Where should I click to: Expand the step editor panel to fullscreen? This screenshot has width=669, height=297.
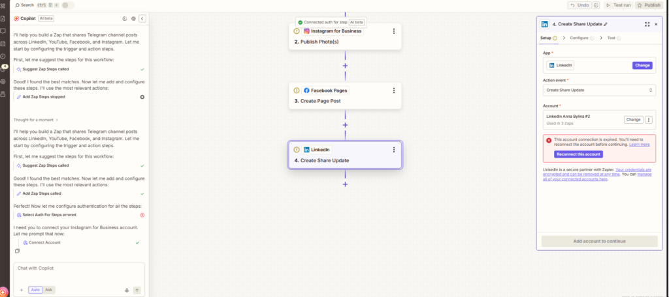647,24
